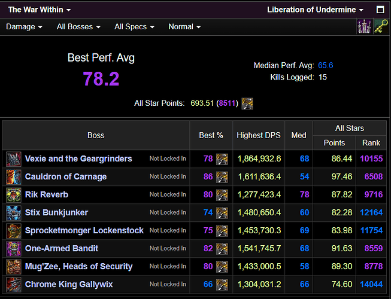Expand the window using the square icon
Viewport: 391px width, 299px height.
pos(380,10)
